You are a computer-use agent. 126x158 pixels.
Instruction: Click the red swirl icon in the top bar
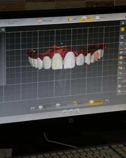point(40,21)
